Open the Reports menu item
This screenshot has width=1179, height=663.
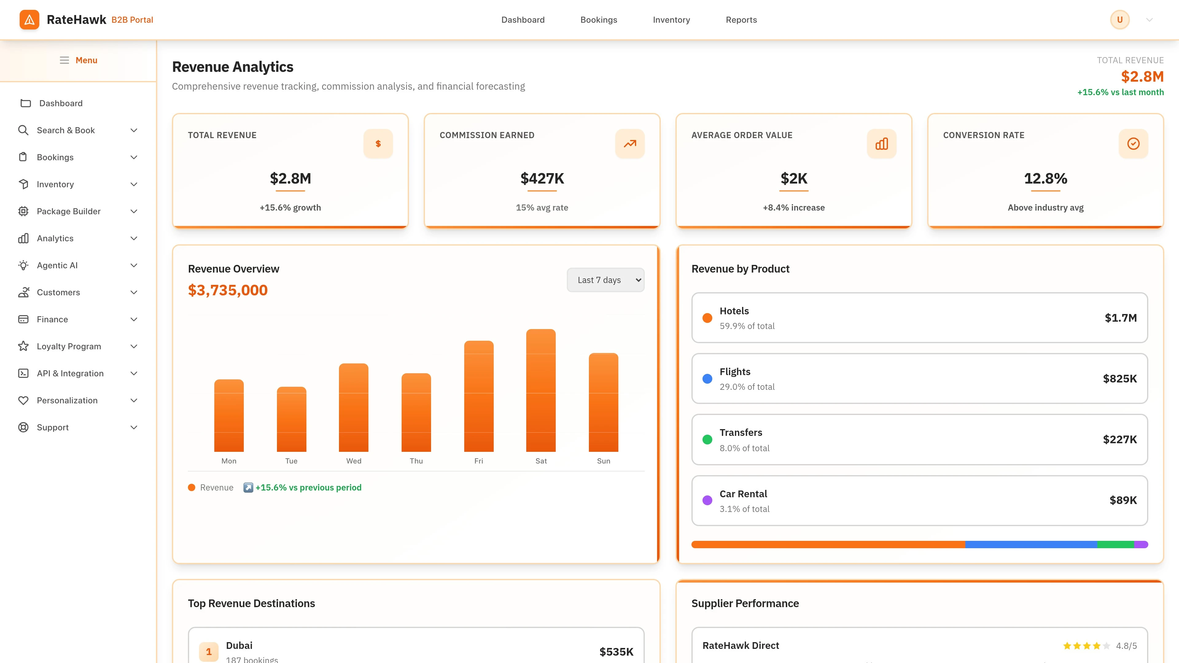(x=741, y=20)
